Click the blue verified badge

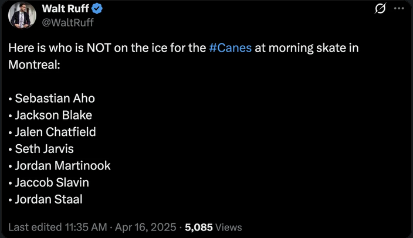[97, 9]
